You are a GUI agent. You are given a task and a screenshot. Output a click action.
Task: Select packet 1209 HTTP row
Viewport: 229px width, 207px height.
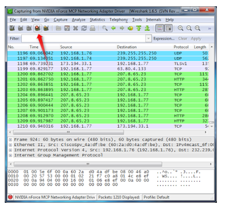pyautogui.click(x=108, y=121)
